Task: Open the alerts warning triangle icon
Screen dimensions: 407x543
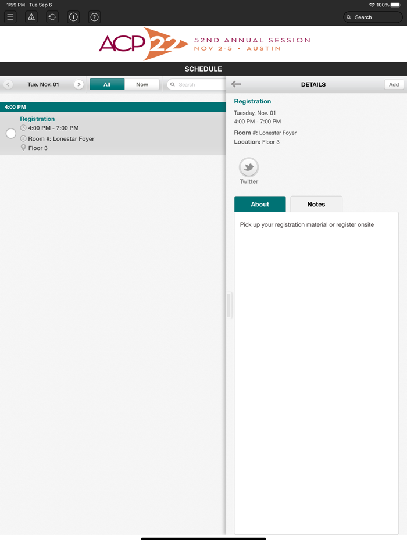Action: click(31, 17)
